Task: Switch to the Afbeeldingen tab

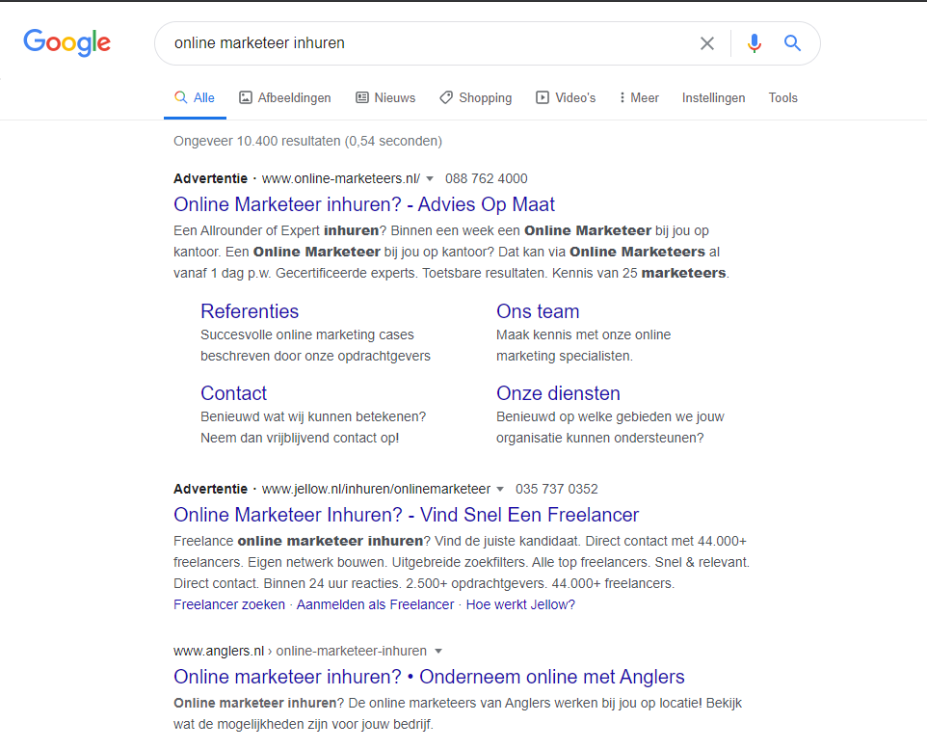Action: click(285, 97)
